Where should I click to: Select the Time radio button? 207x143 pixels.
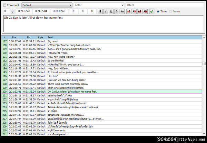(158, 11)
